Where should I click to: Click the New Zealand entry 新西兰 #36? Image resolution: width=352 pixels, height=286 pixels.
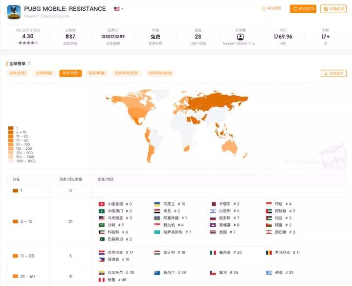[x=170, y=273]
